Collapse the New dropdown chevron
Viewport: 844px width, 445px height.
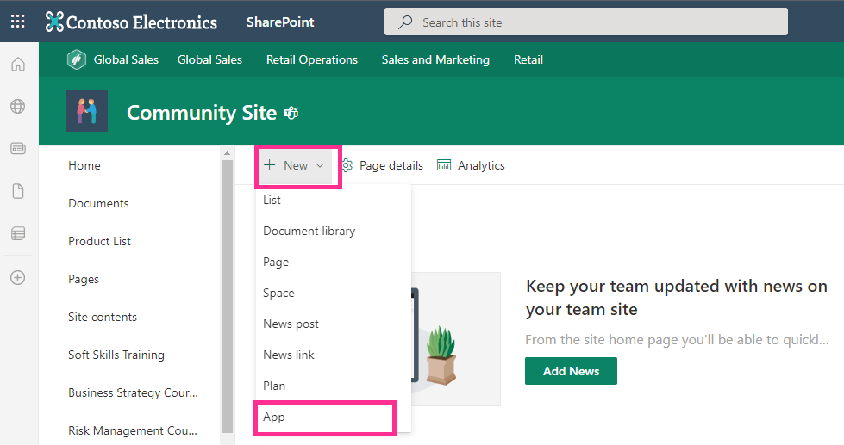pyautogui.click(x=320, y=165)
